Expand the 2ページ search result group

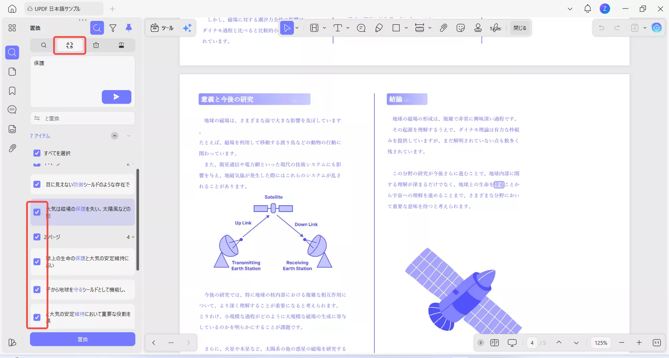click(132, 237)
